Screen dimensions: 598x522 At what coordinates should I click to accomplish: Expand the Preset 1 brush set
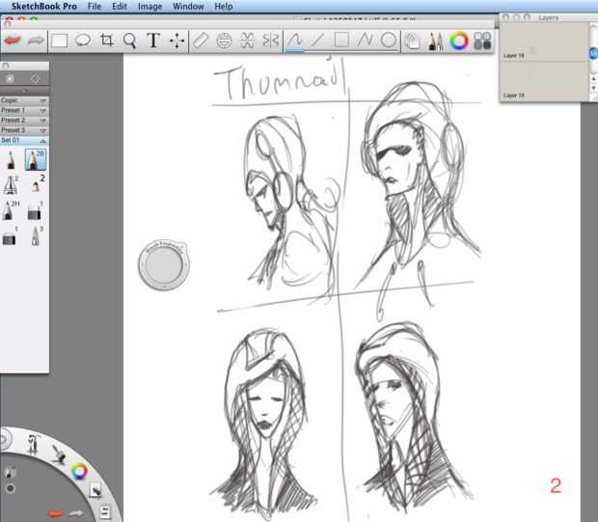click(x=24, y=110)
